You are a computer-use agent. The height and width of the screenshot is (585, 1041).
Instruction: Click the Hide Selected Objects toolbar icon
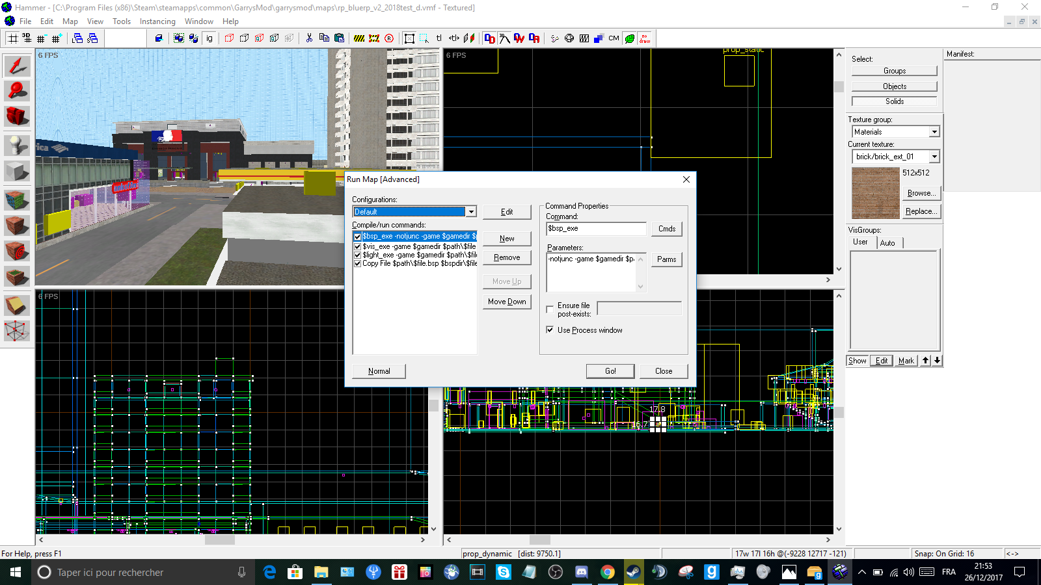(x=229, y=38)
